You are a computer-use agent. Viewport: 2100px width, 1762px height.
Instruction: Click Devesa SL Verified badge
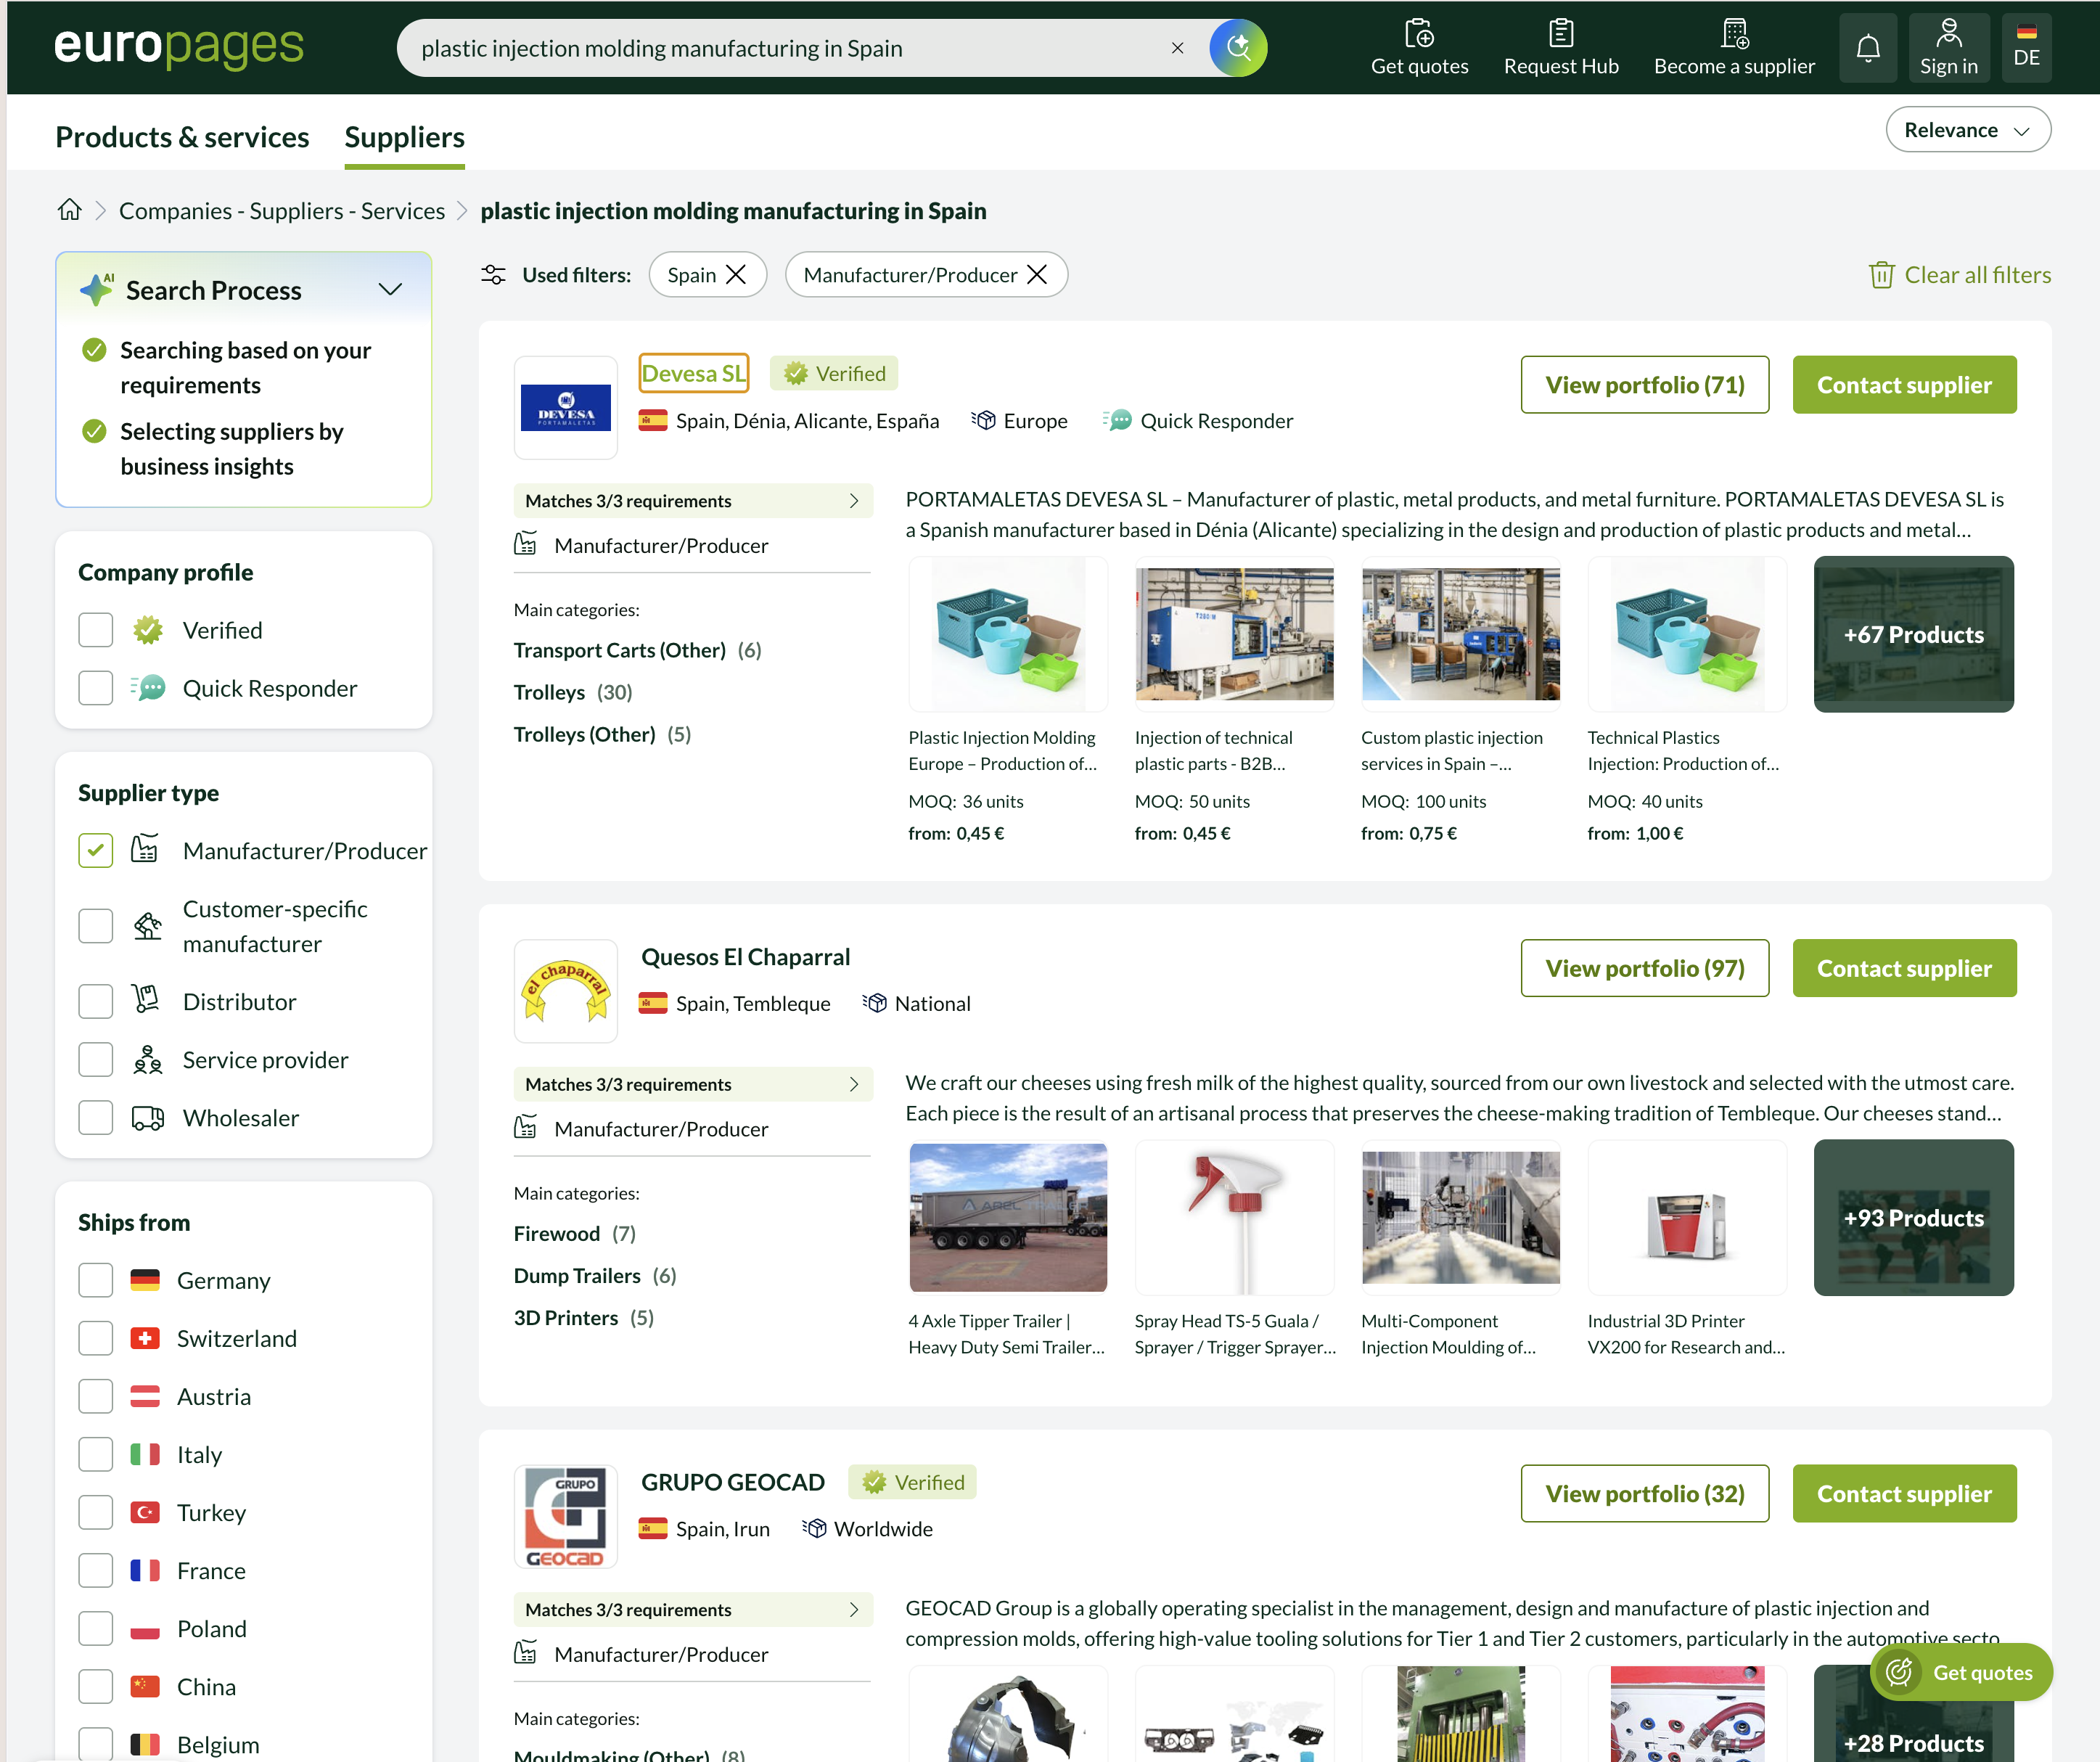pyautogui.click(x=834, y=373)
